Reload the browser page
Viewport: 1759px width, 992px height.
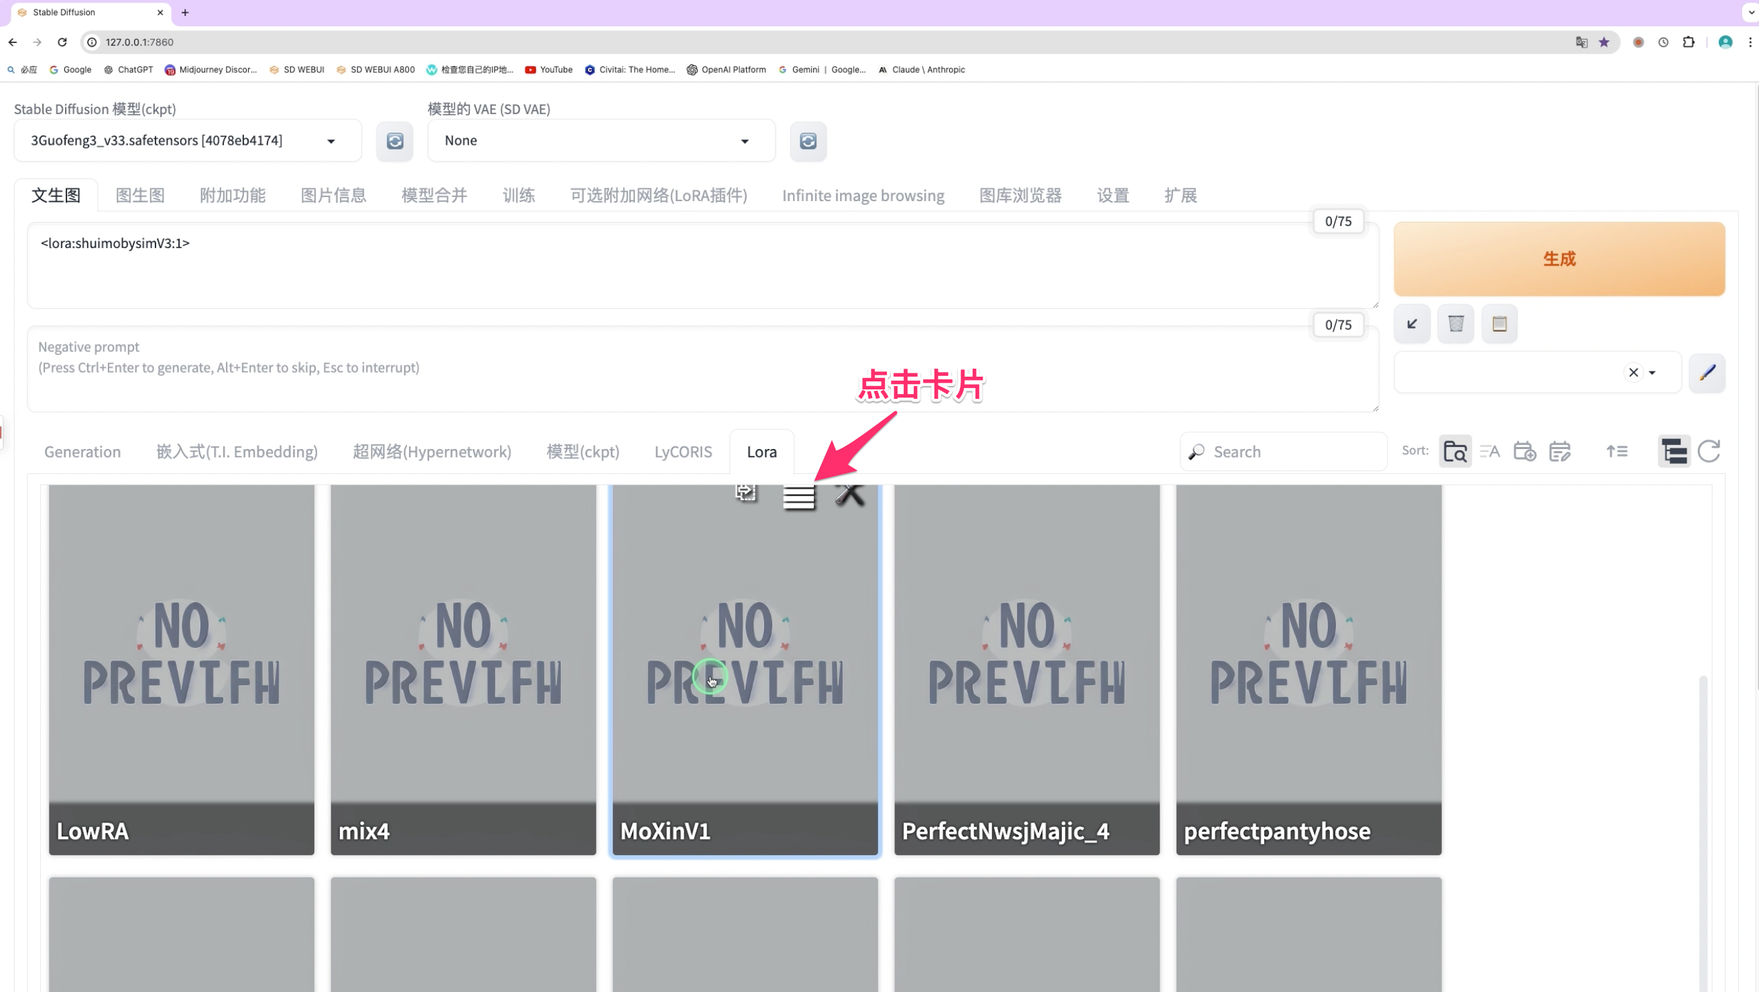pyautogui.click(x=62, y=42)
